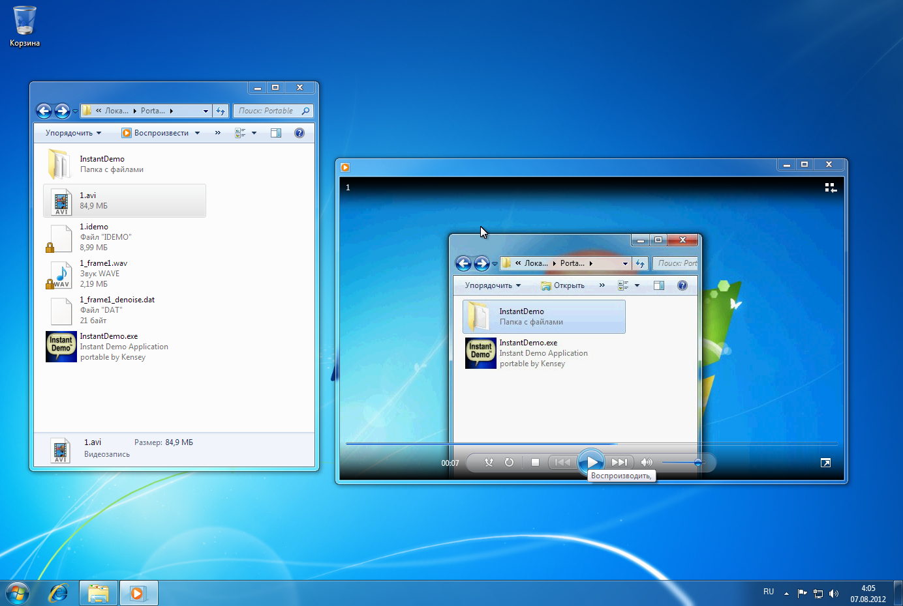903x606 pixels.
Task: Select the 1_frame1_denoise.dat file
Action: (125, 310)
